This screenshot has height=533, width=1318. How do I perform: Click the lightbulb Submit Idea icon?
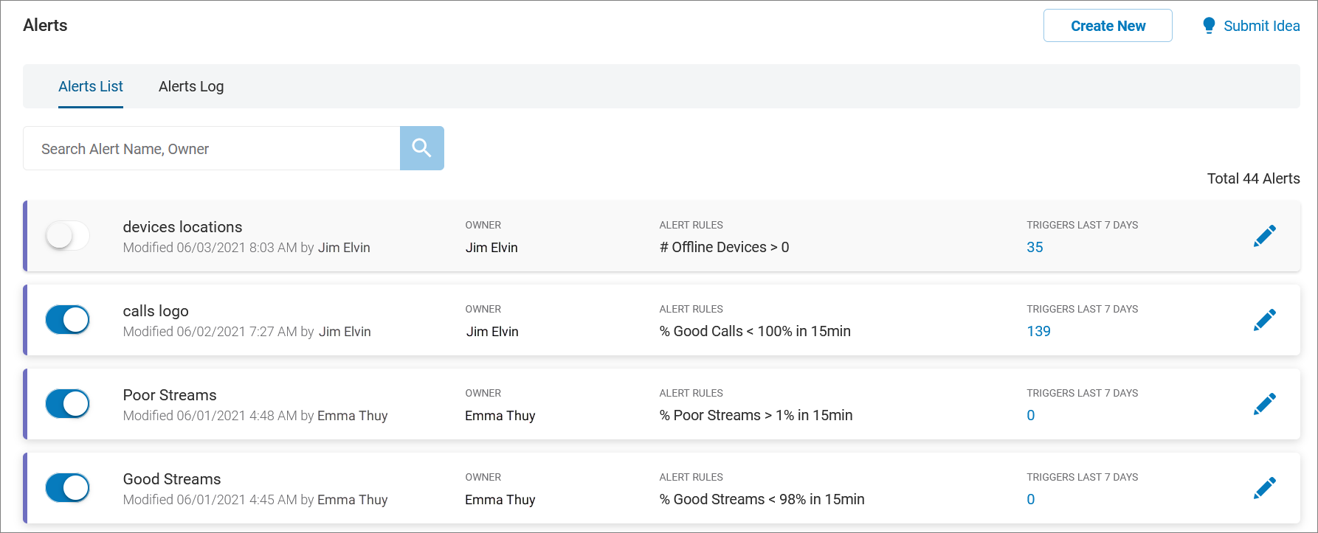[x=1208, y=26]
